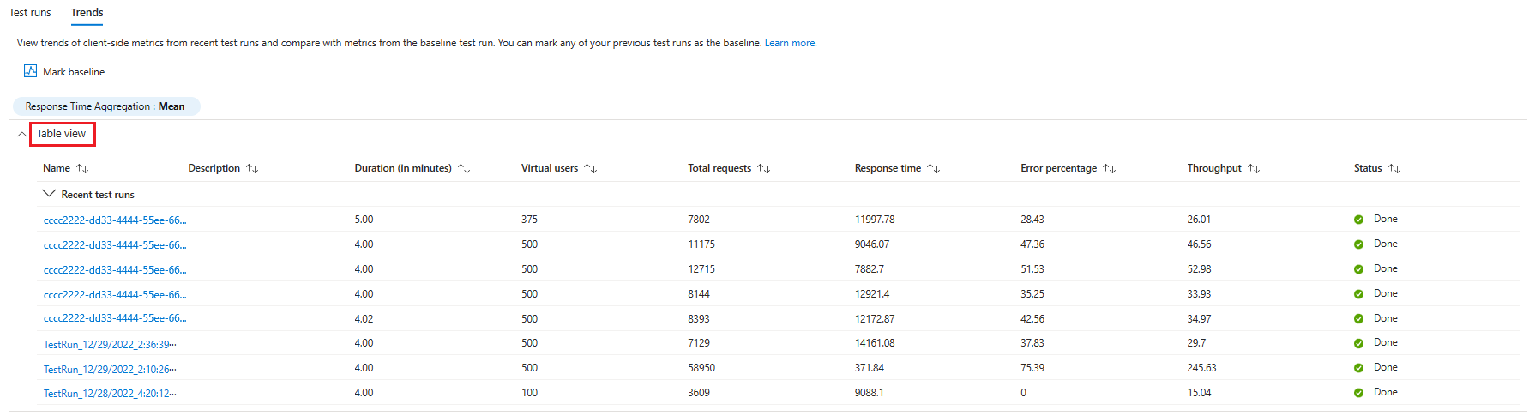Collapse the Table view section chevron
This screenshot has height=416, width=1529.
pyautogui.click(x=21, y=134)
